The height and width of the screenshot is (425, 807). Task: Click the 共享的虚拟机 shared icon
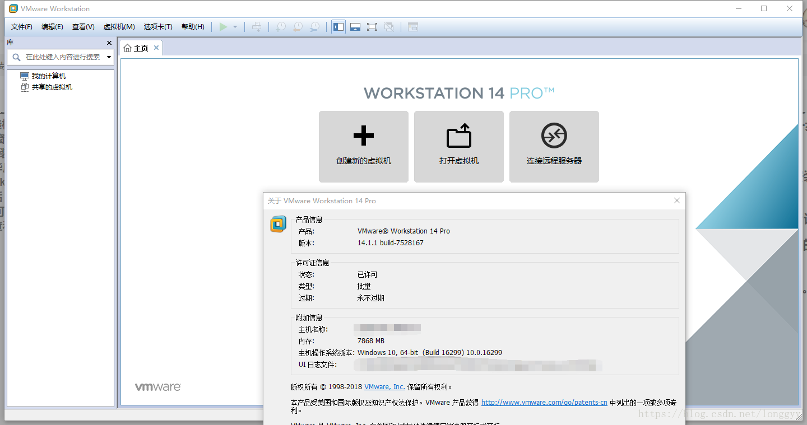24,87
